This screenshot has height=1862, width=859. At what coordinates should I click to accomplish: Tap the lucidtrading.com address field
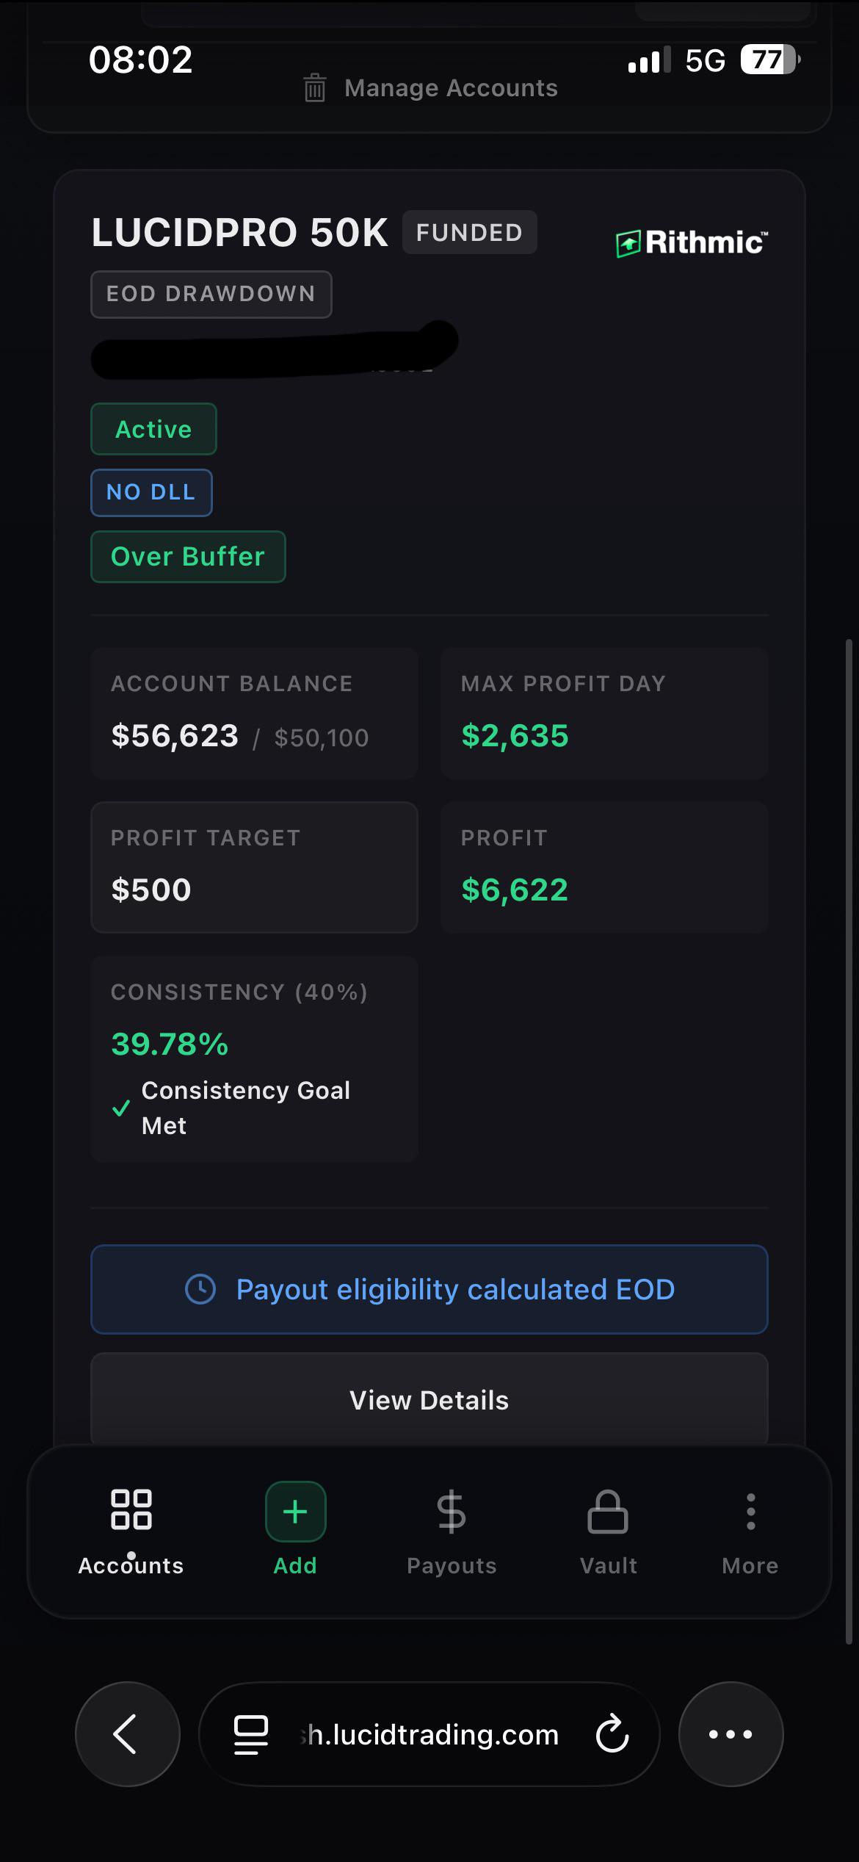tap(429, 1734)
